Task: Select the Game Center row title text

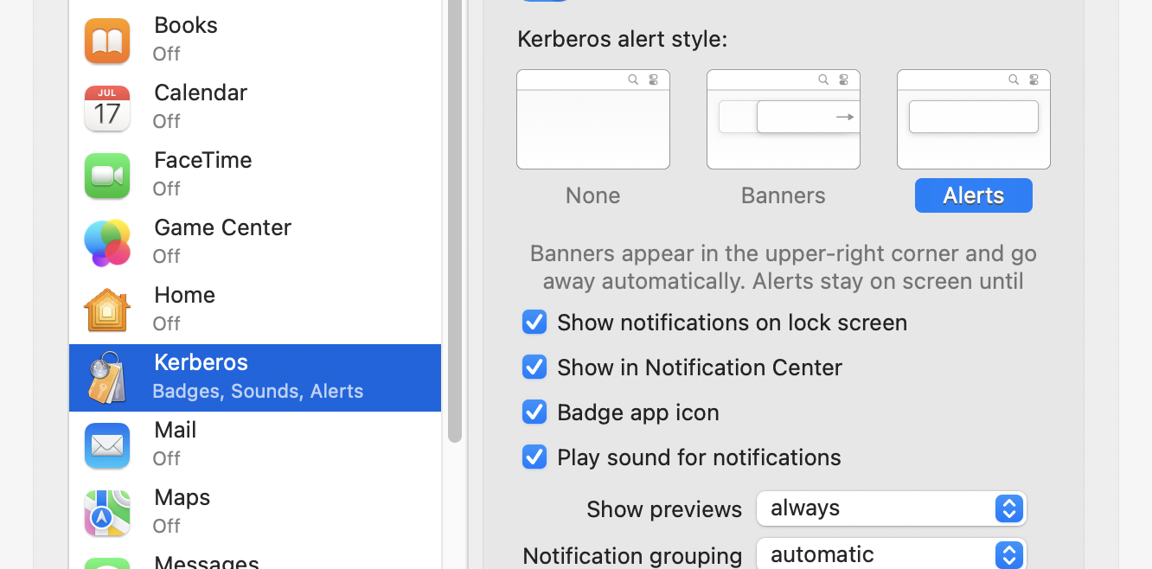Action: (223, 227)
